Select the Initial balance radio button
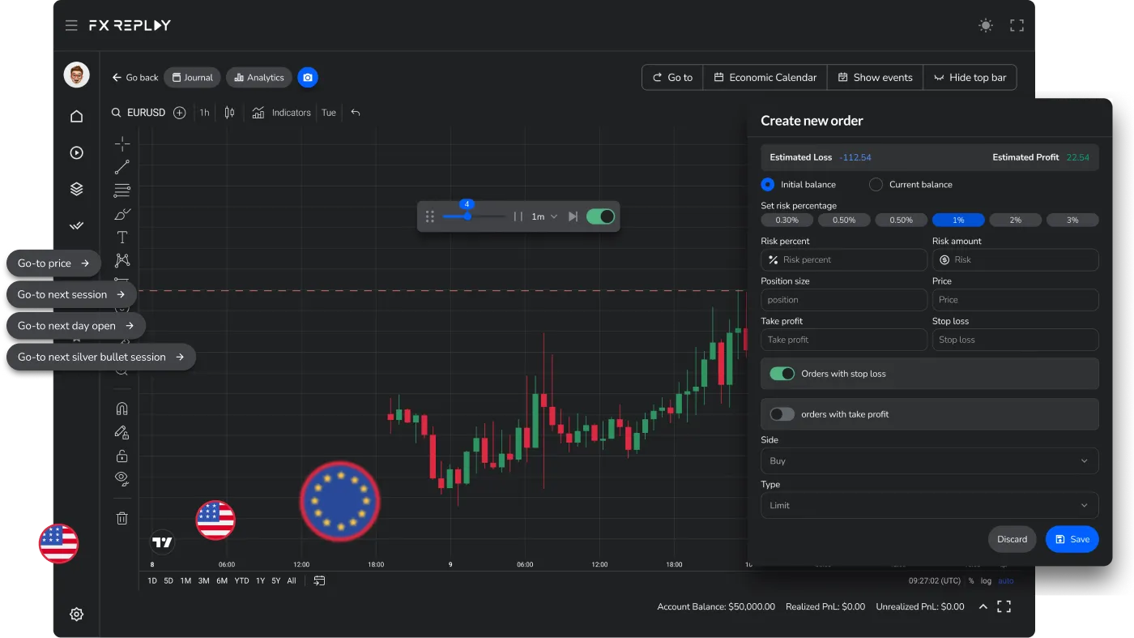 pos(768,185)
